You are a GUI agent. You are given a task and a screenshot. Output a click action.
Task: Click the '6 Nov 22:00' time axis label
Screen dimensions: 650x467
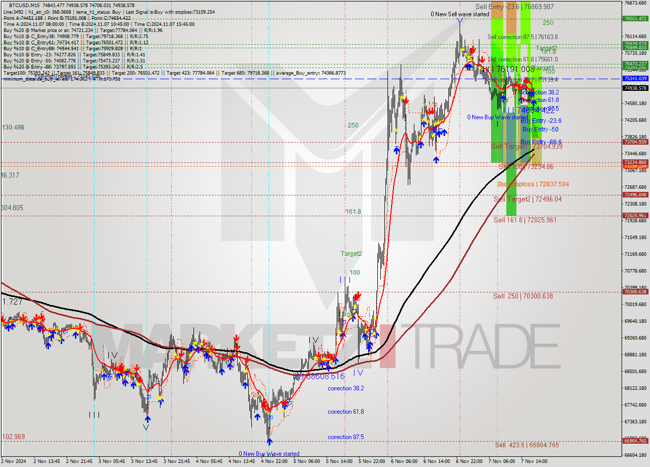(469, 461)
